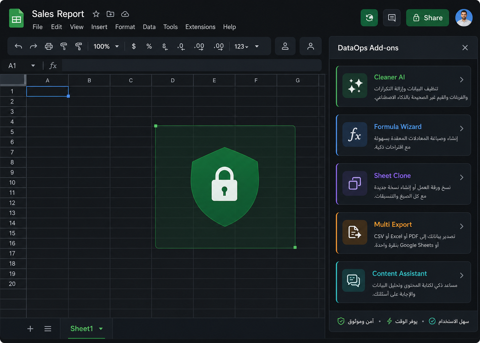Viewport: 480px width, 343px height.
Task: Open the all sheets list icon
Action: coord(48,329)
